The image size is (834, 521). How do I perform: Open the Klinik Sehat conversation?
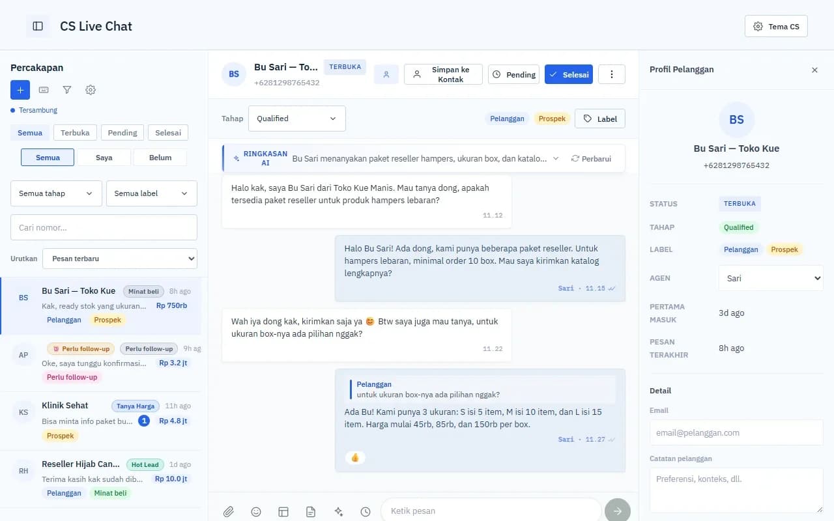[x=101, y=421]
